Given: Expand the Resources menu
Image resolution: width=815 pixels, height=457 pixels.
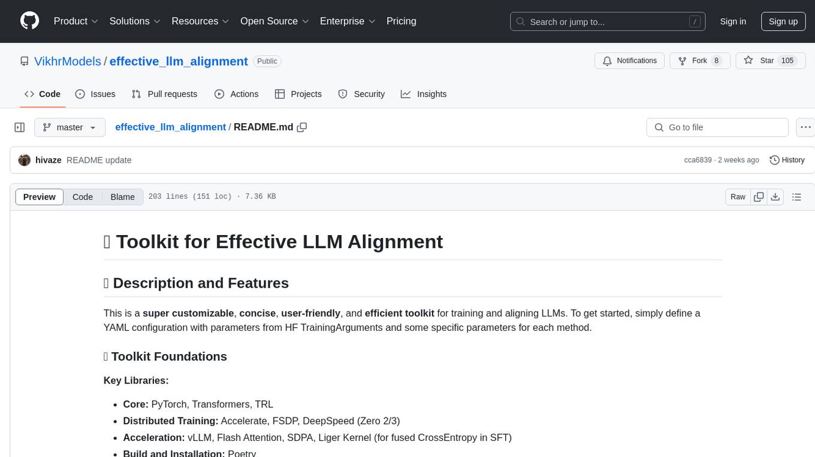Looking at the screenshot, I should (x=200, y=21).
